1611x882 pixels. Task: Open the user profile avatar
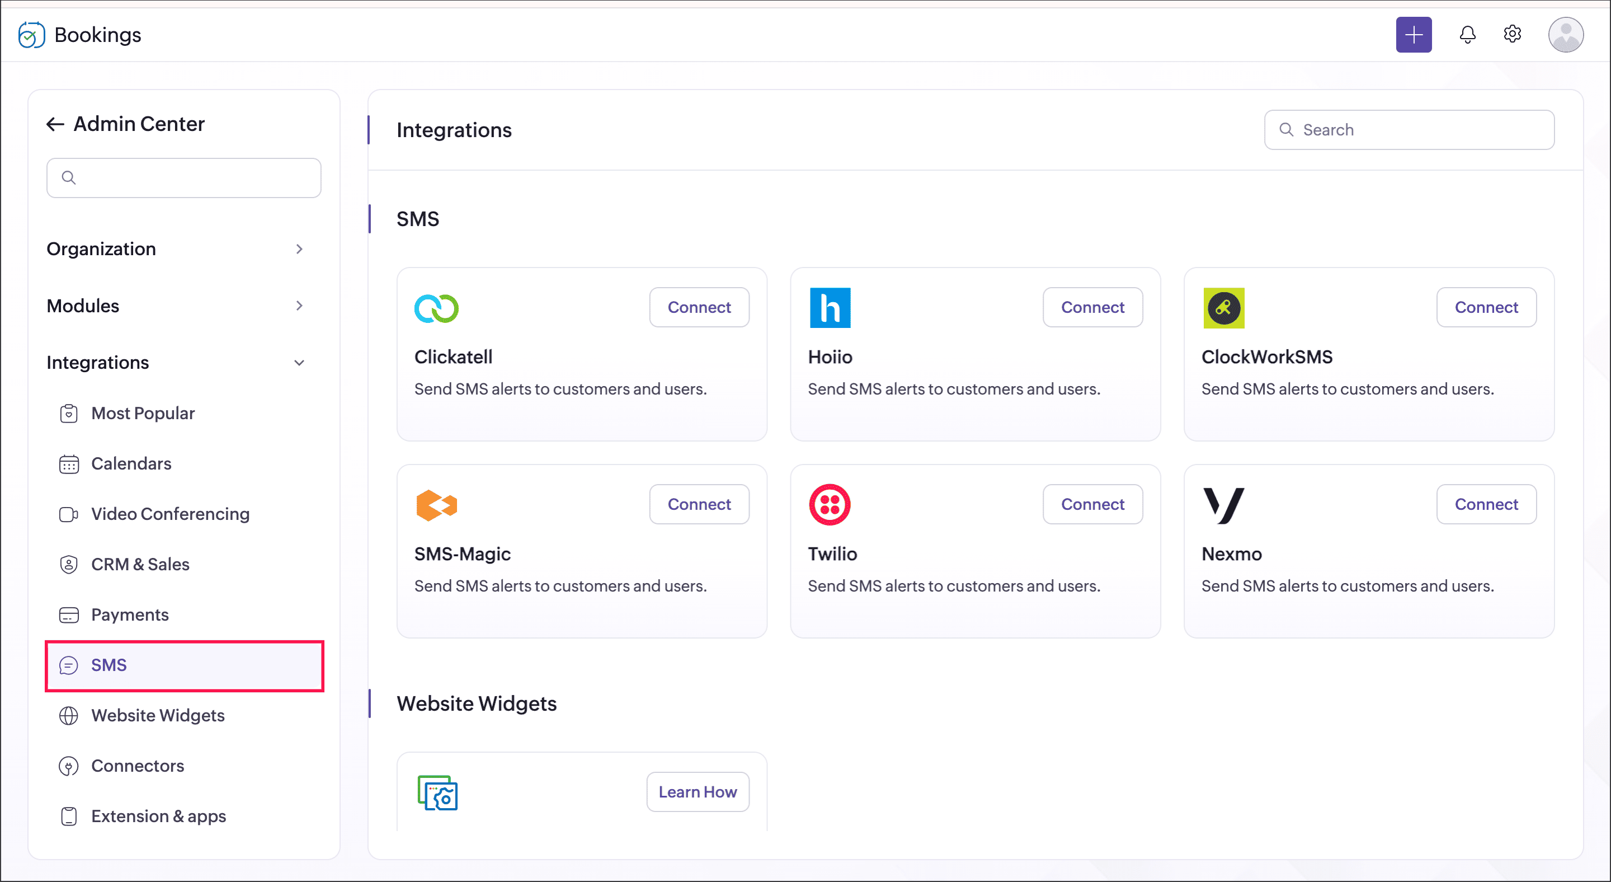point(1565,34)
